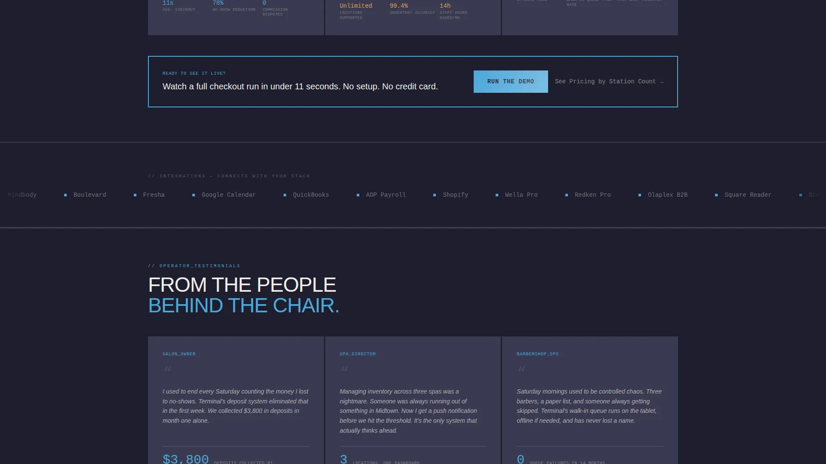The height and width of the screenshot is (464, 826).
Task: Click the READY TO SEE IT LIVE label
Action: (194, 73)
